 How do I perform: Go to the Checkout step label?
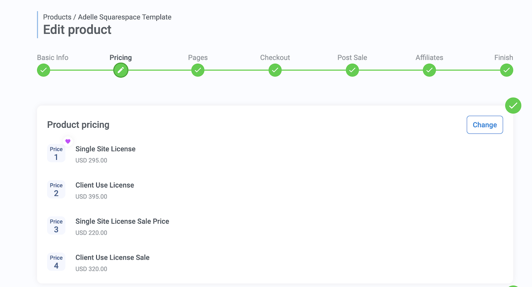pyautogui.click(x=275, y=58)
